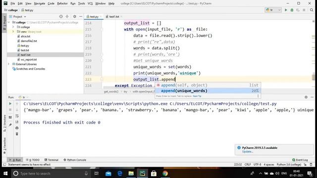The width and height of the screenshot is (317, 178).
Task: Open the Event Log
Action: pyautogui.click(x=300, y=160)
